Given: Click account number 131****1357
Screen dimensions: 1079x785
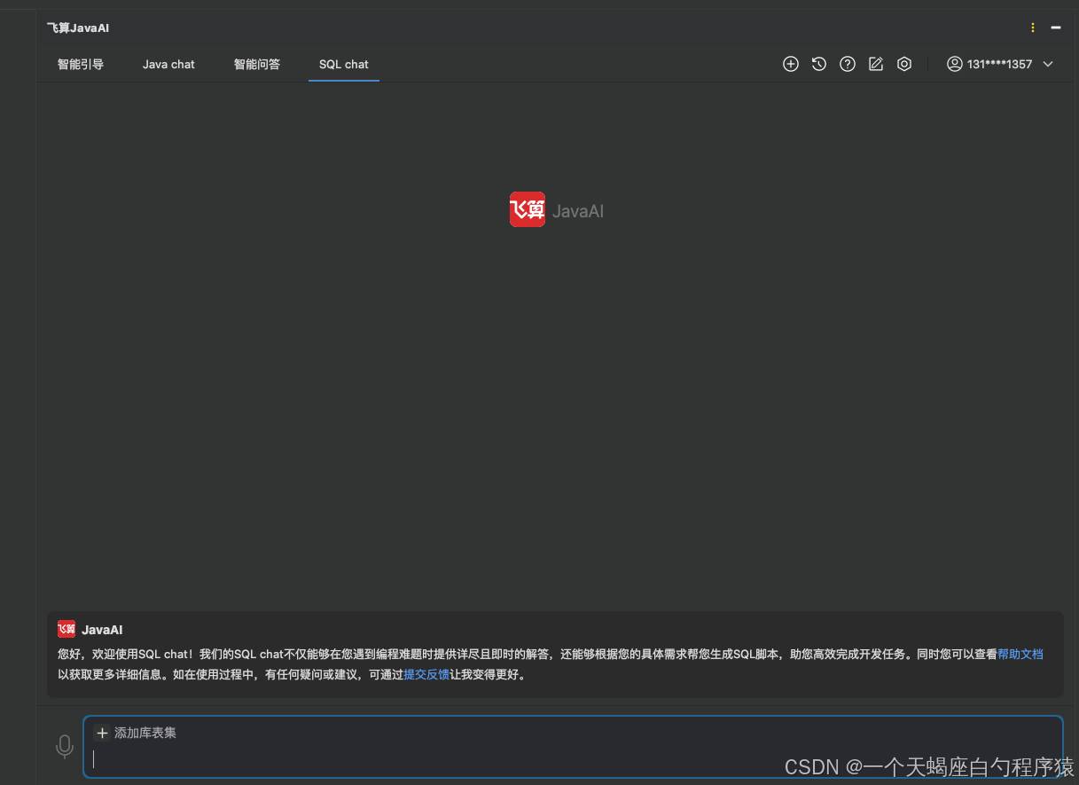Looking at the screenshot, I should point(999,64).
